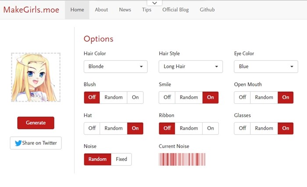
Task: Set Ribbon to On
Action: [211, 128]
